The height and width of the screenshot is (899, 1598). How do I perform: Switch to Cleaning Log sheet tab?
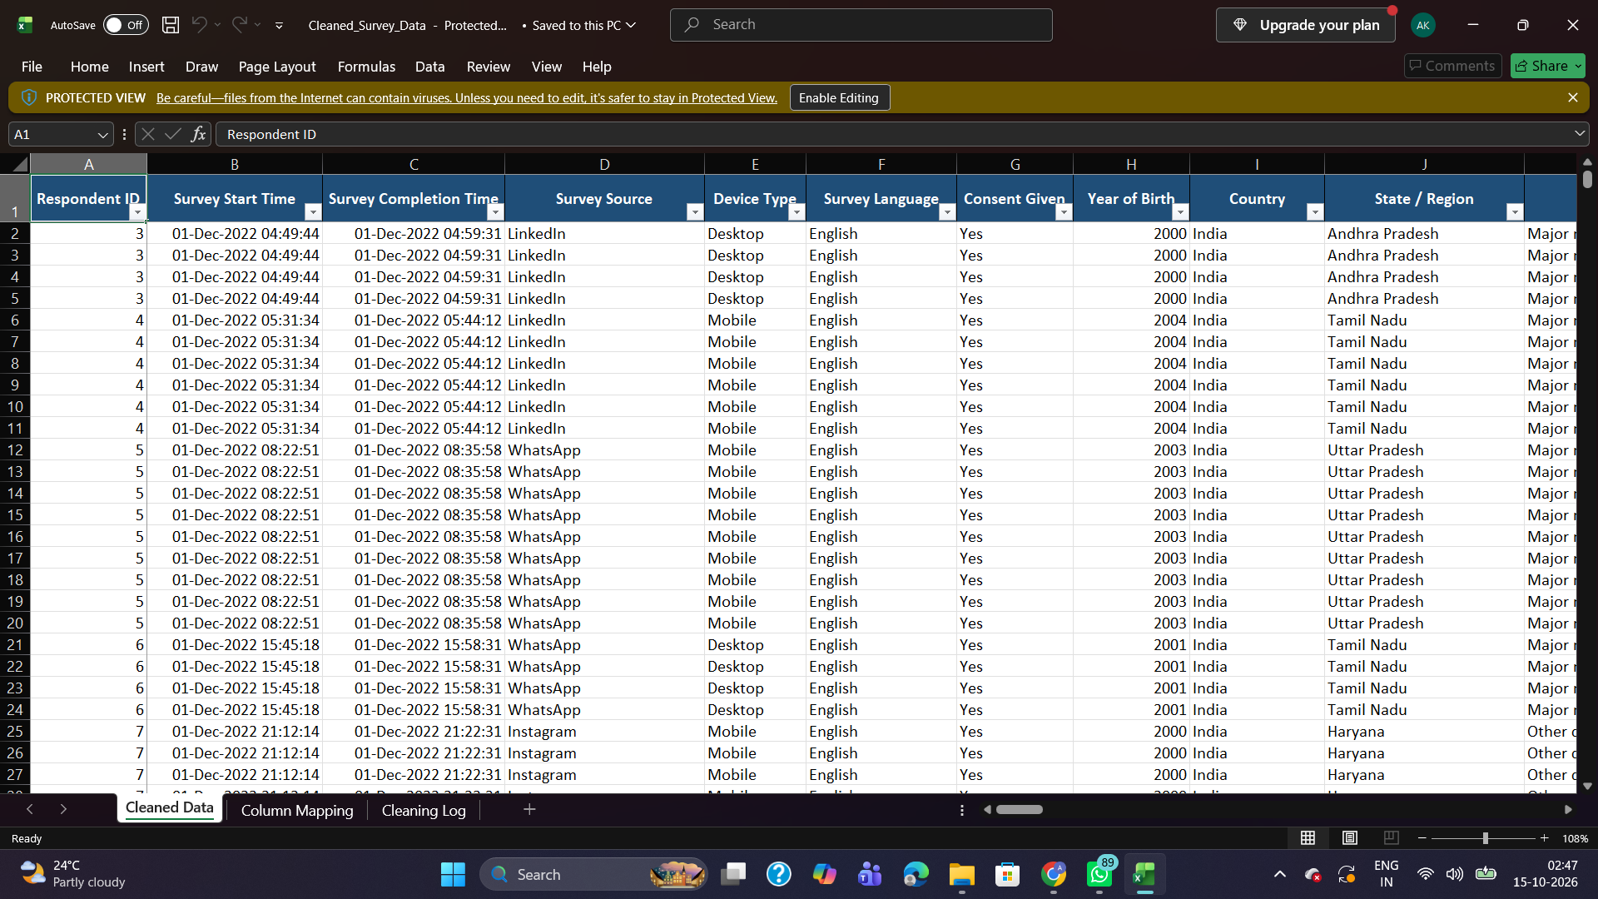[x=423, y=810]
